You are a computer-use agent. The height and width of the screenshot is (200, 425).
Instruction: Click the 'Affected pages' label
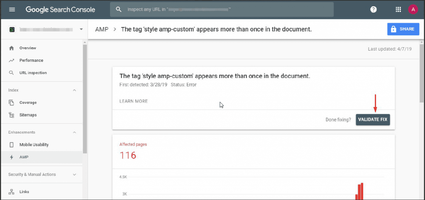tap(133, 144)
